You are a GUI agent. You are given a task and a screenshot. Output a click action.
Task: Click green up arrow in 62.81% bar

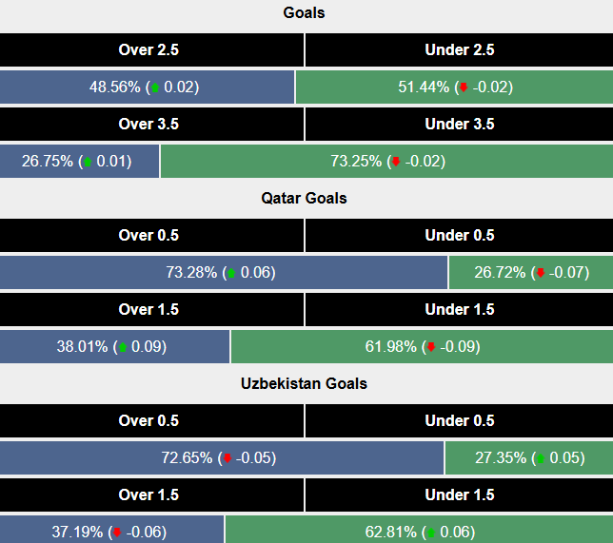(x=430, y=533)
